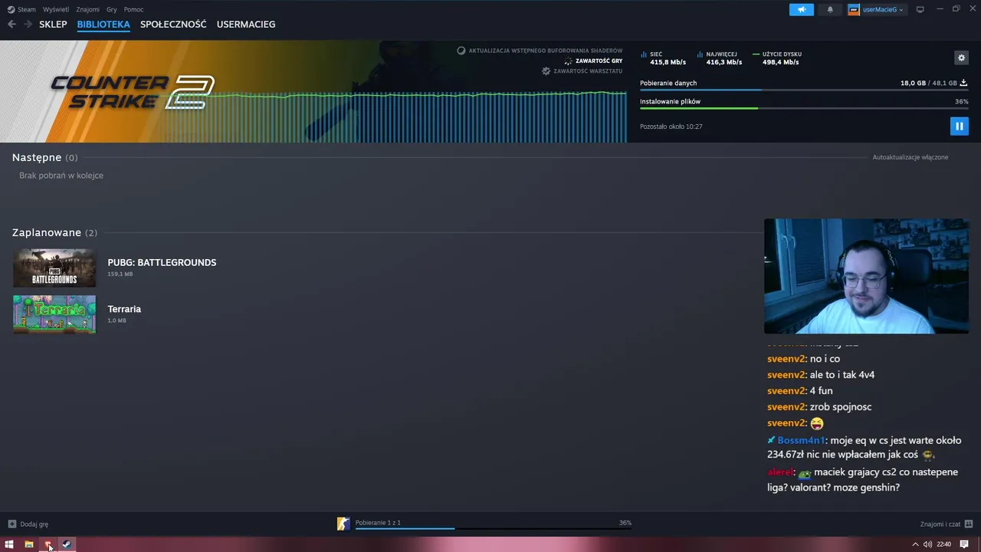Image resolution: width=981 pixels, height=552 pixels.
Task: Click the taskbar volume icon
Action: (927, 544)
